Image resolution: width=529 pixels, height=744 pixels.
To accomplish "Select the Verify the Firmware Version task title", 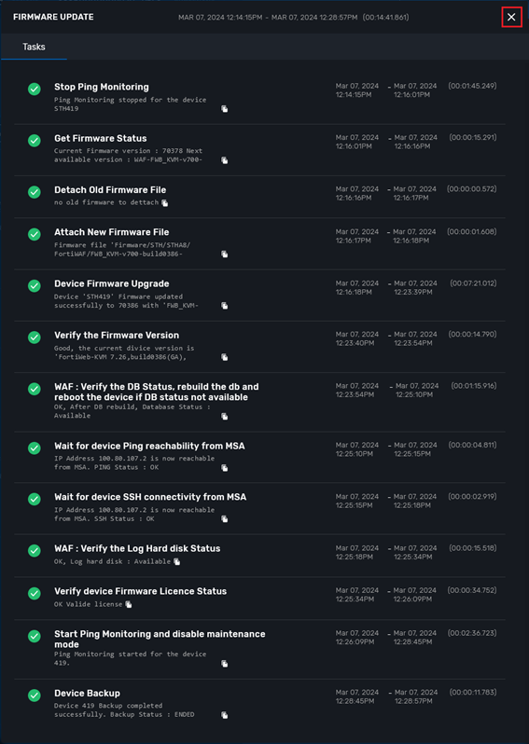I will [117, 335].
